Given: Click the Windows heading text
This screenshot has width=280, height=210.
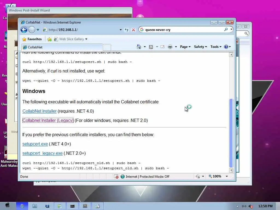Looking at the screenshot, I should tap(34, 91).
